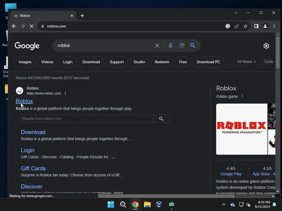
Task: Select the Studio search chip
Action: coord(139,62)
